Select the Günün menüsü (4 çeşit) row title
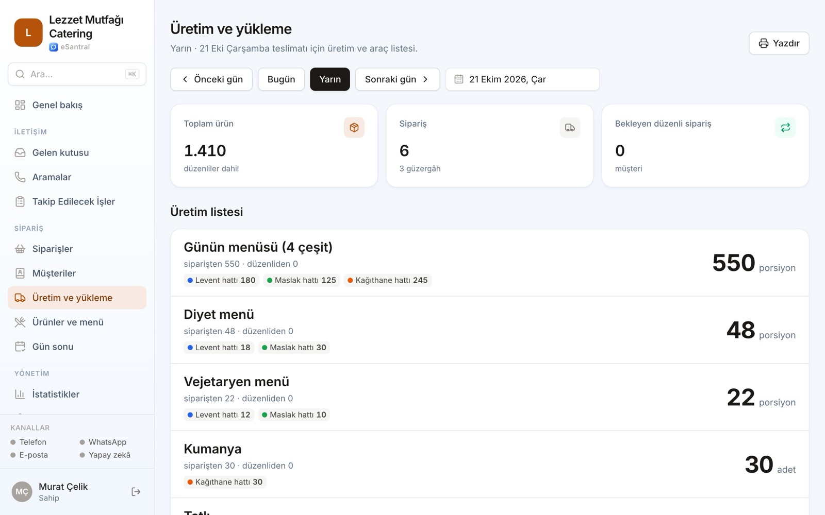The width and height of the screenshot is (825, 515). tap(258, 247)
